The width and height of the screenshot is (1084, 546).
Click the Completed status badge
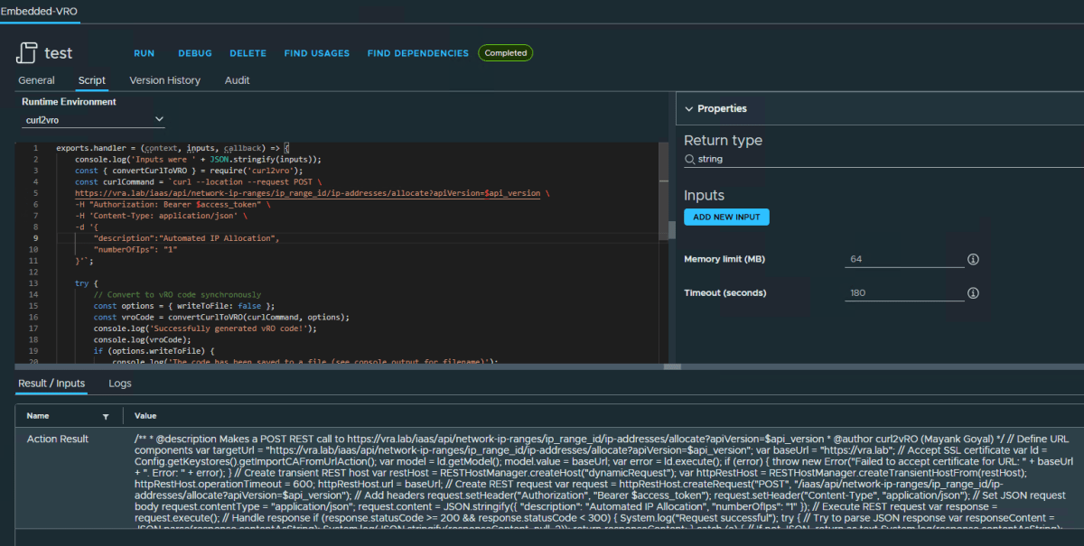[x=505, y=53]
